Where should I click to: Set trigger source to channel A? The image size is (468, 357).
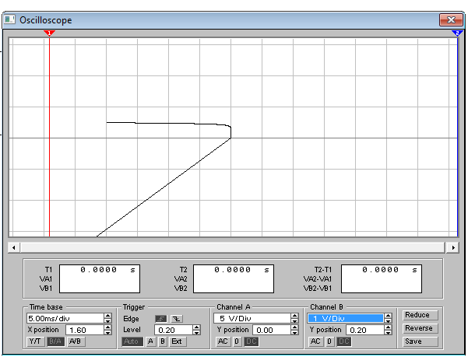(150, 341)
